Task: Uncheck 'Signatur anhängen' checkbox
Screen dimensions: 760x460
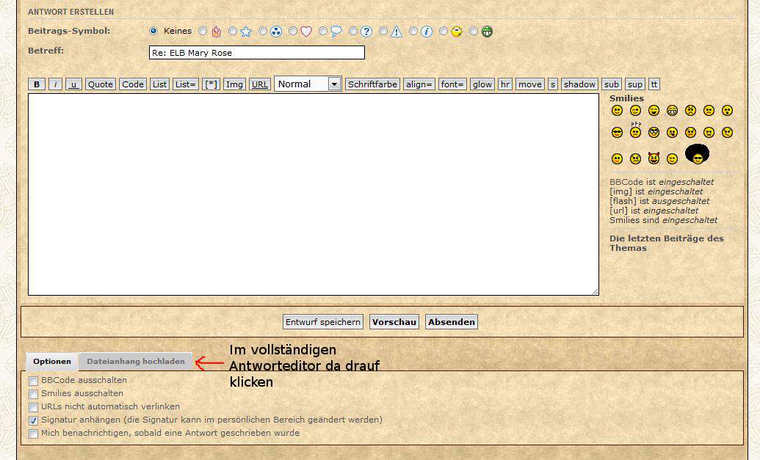Action: pos(33,420)
